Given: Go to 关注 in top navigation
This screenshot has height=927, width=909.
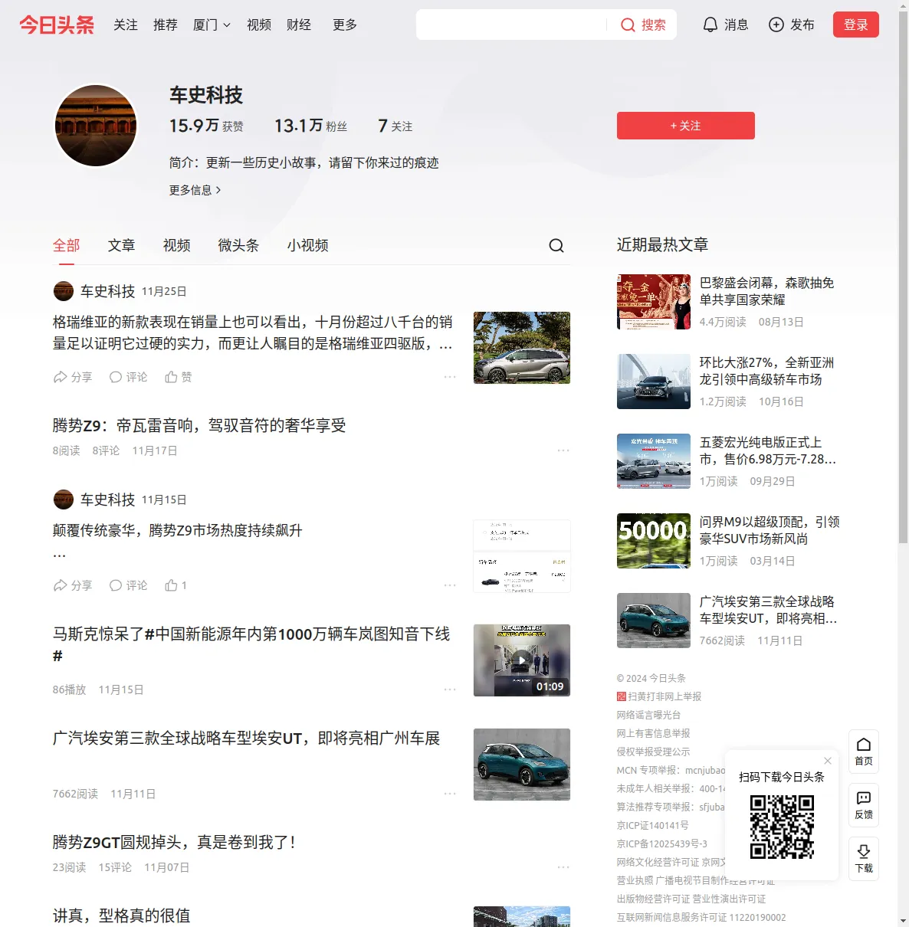Looking at the screenshot, I should point(126,25).
